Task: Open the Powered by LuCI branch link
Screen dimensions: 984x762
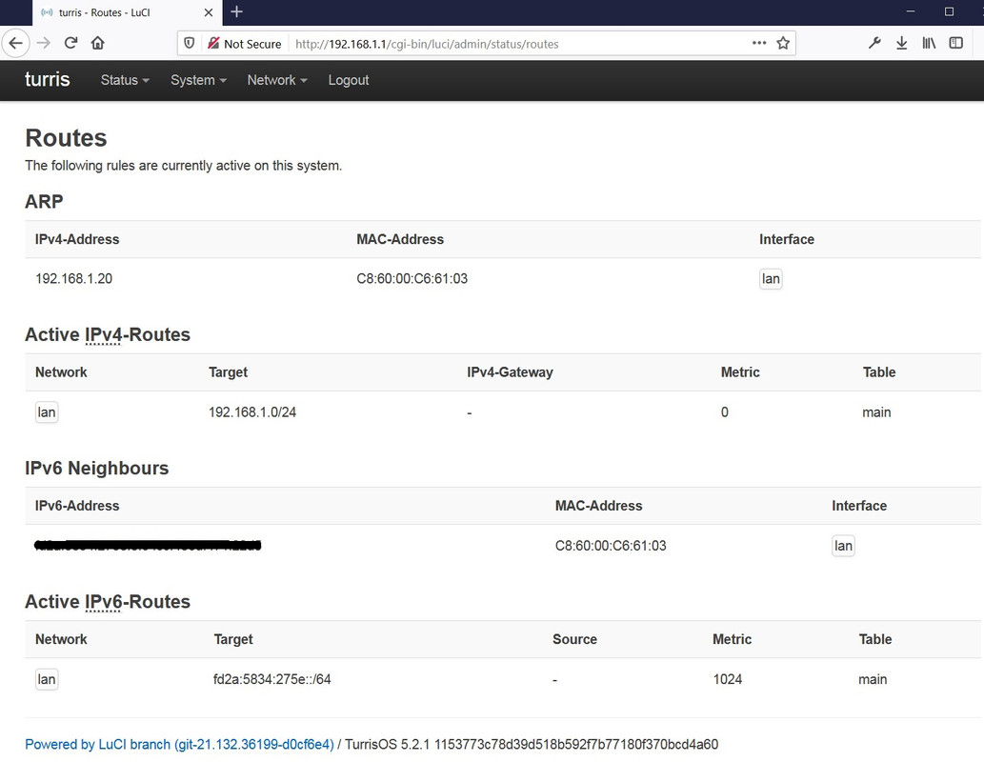Action: click(x=179, y=745)
